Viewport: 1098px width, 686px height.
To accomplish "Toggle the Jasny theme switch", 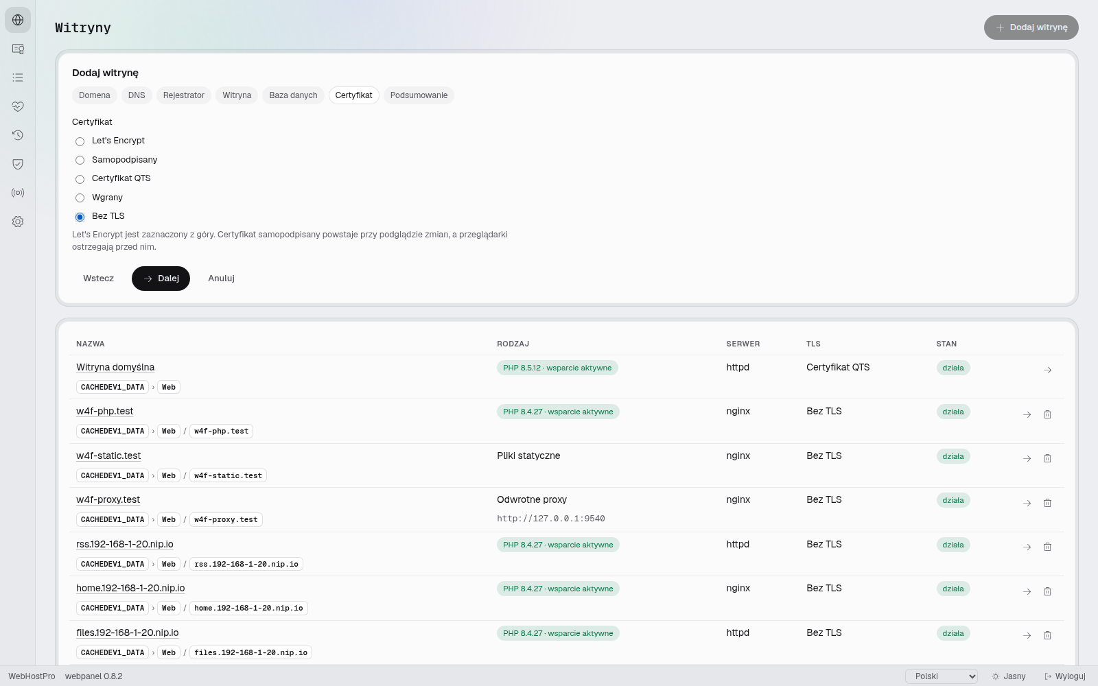I will [x=1009, y=676].
